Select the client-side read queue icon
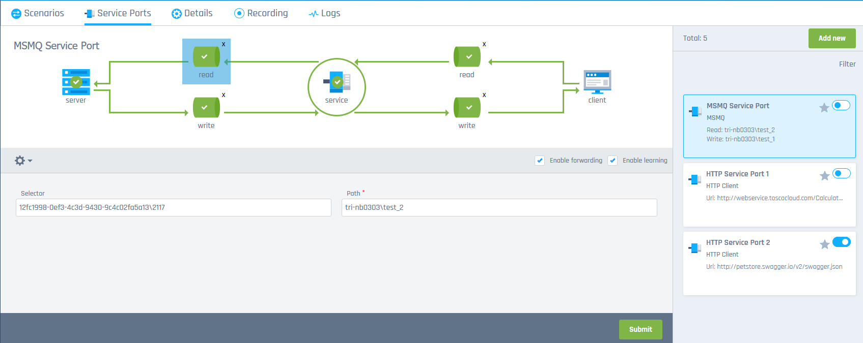Viewport: 863px width, 343px height. tap(467, 56)
